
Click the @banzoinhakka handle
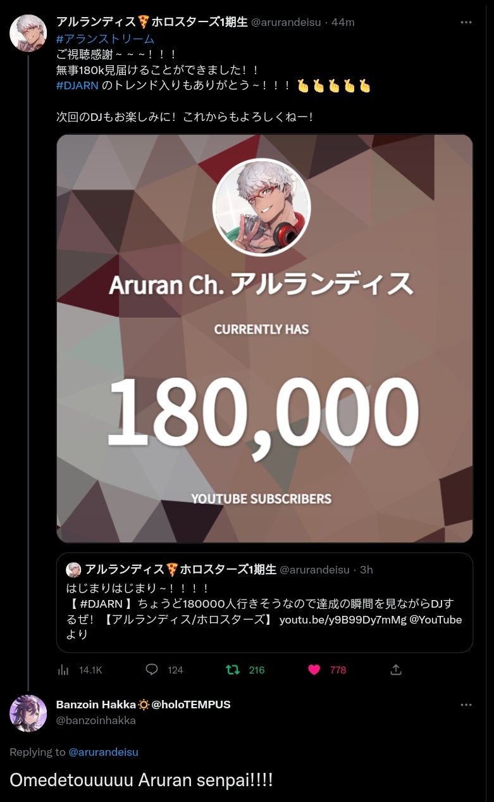[96, 720]
